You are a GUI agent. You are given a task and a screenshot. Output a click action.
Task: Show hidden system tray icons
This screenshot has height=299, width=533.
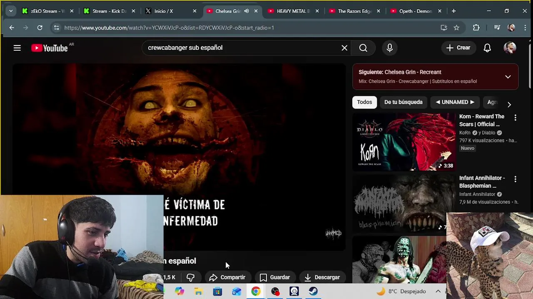click(438, 292)
